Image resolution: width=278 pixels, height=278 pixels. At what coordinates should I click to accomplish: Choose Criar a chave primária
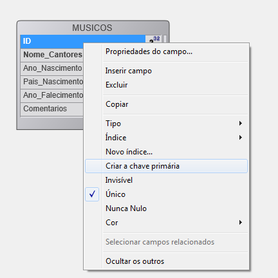[x=166, y=166]
